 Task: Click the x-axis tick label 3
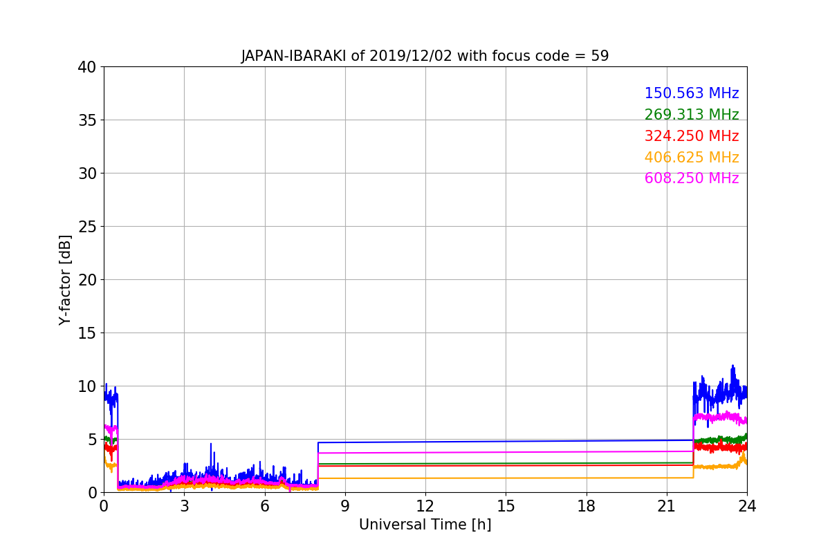click(x=184, y=506)
